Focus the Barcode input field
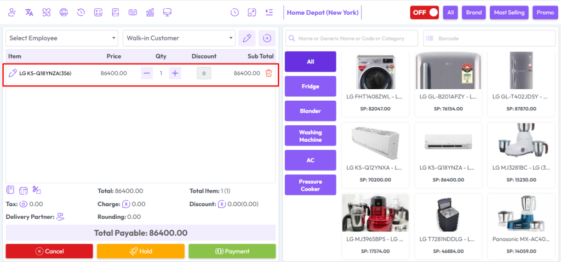This screenshot has height=262, width=561. (489, 38)
